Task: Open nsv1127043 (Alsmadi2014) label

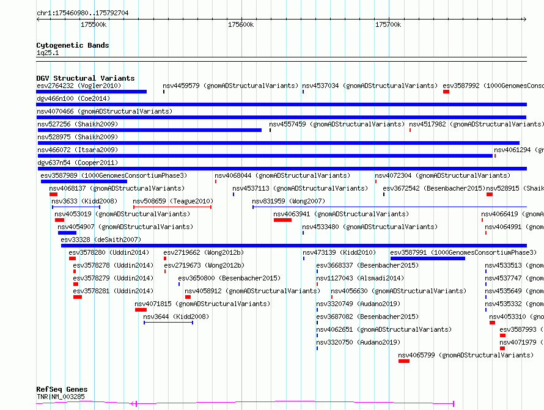Action: [x=360, y=278]
